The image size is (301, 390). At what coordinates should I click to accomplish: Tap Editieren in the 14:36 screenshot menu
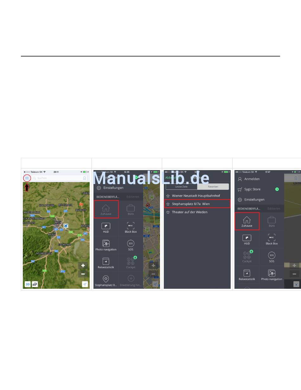133,197
